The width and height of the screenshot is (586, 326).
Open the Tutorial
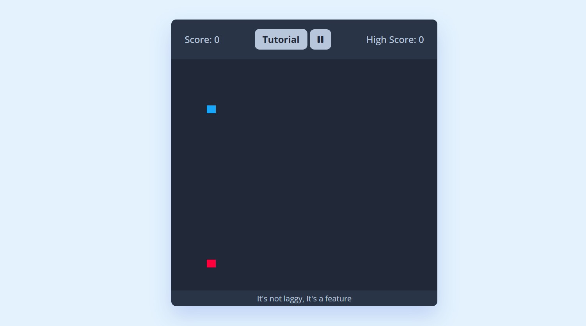coord(281,39)
